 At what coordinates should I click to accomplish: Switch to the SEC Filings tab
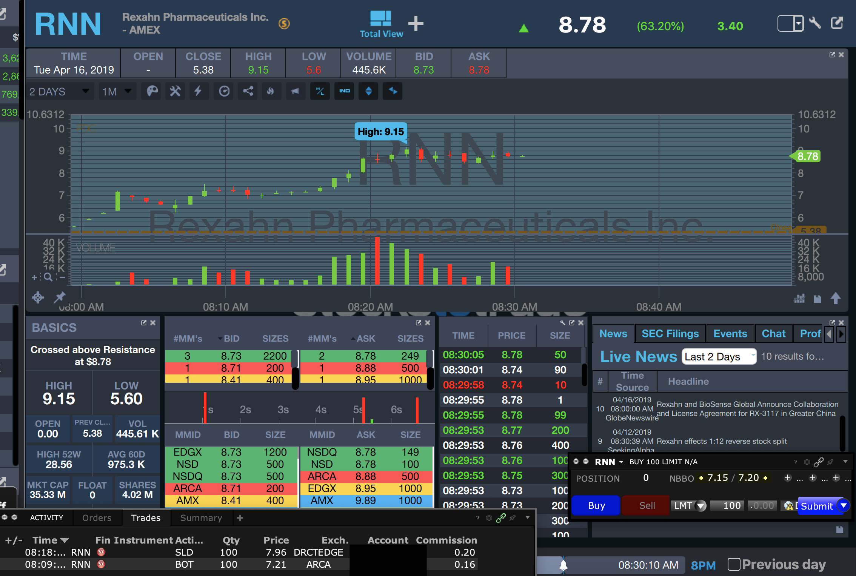(670, 334)
